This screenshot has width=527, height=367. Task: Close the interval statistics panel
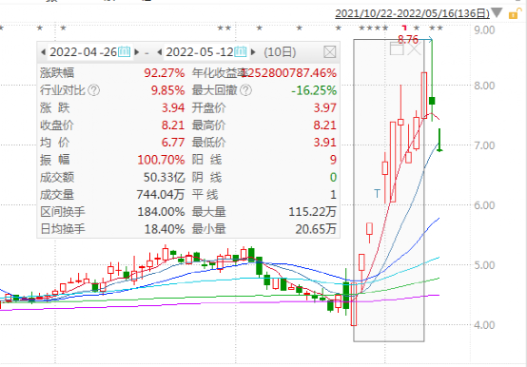(x=330, y=52)
